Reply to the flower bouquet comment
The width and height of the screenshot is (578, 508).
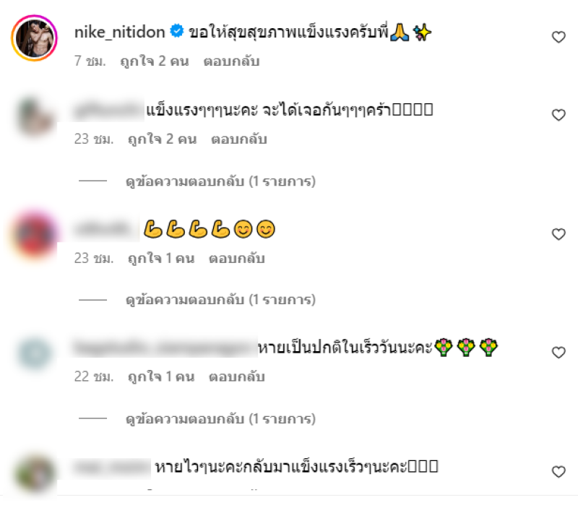click(237, 376)
